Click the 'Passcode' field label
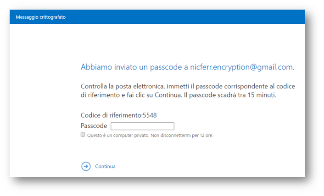This screenshot has width=324, height=196. coord(94,126)
